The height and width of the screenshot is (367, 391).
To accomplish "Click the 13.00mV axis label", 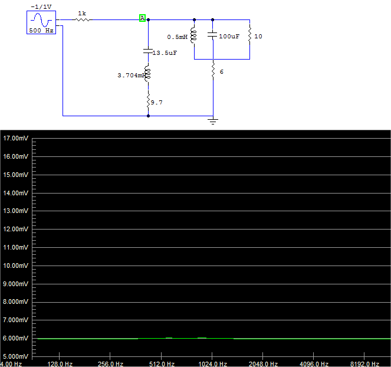I will click(x=16, y=211).
